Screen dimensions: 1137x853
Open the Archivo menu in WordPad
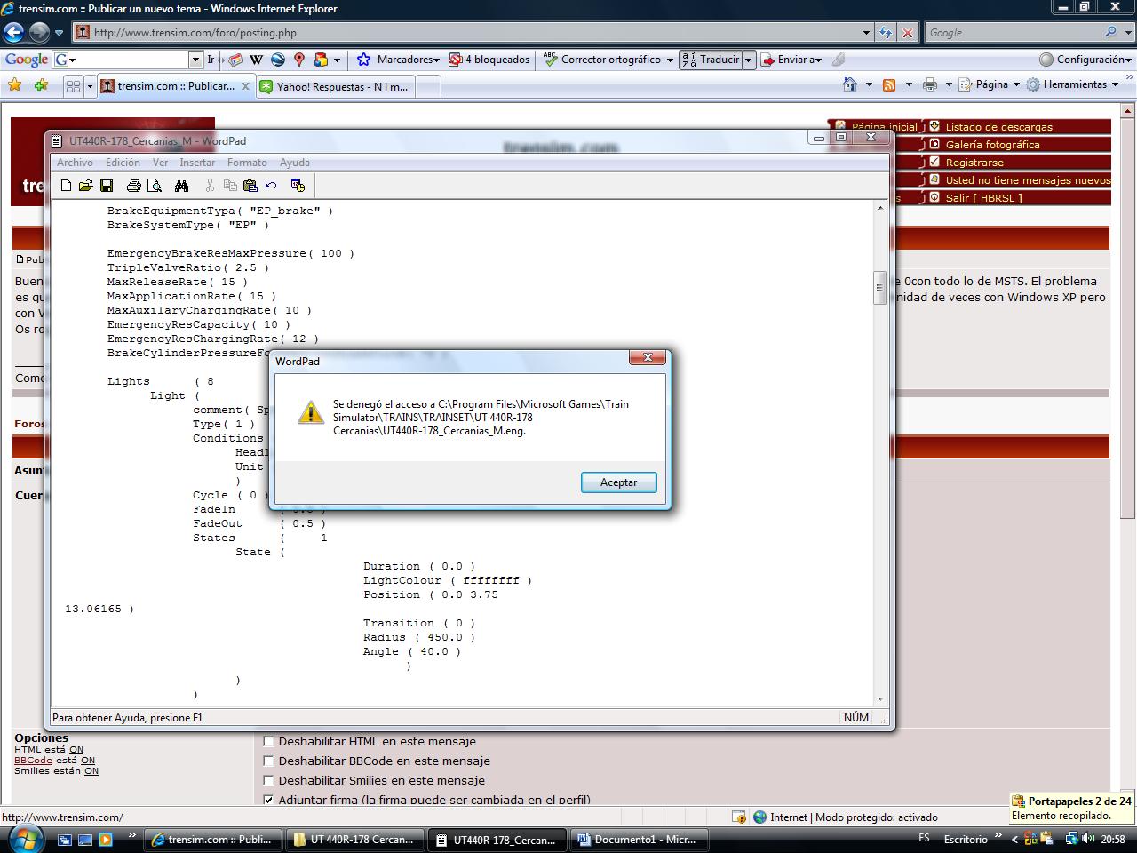point(75,163)
